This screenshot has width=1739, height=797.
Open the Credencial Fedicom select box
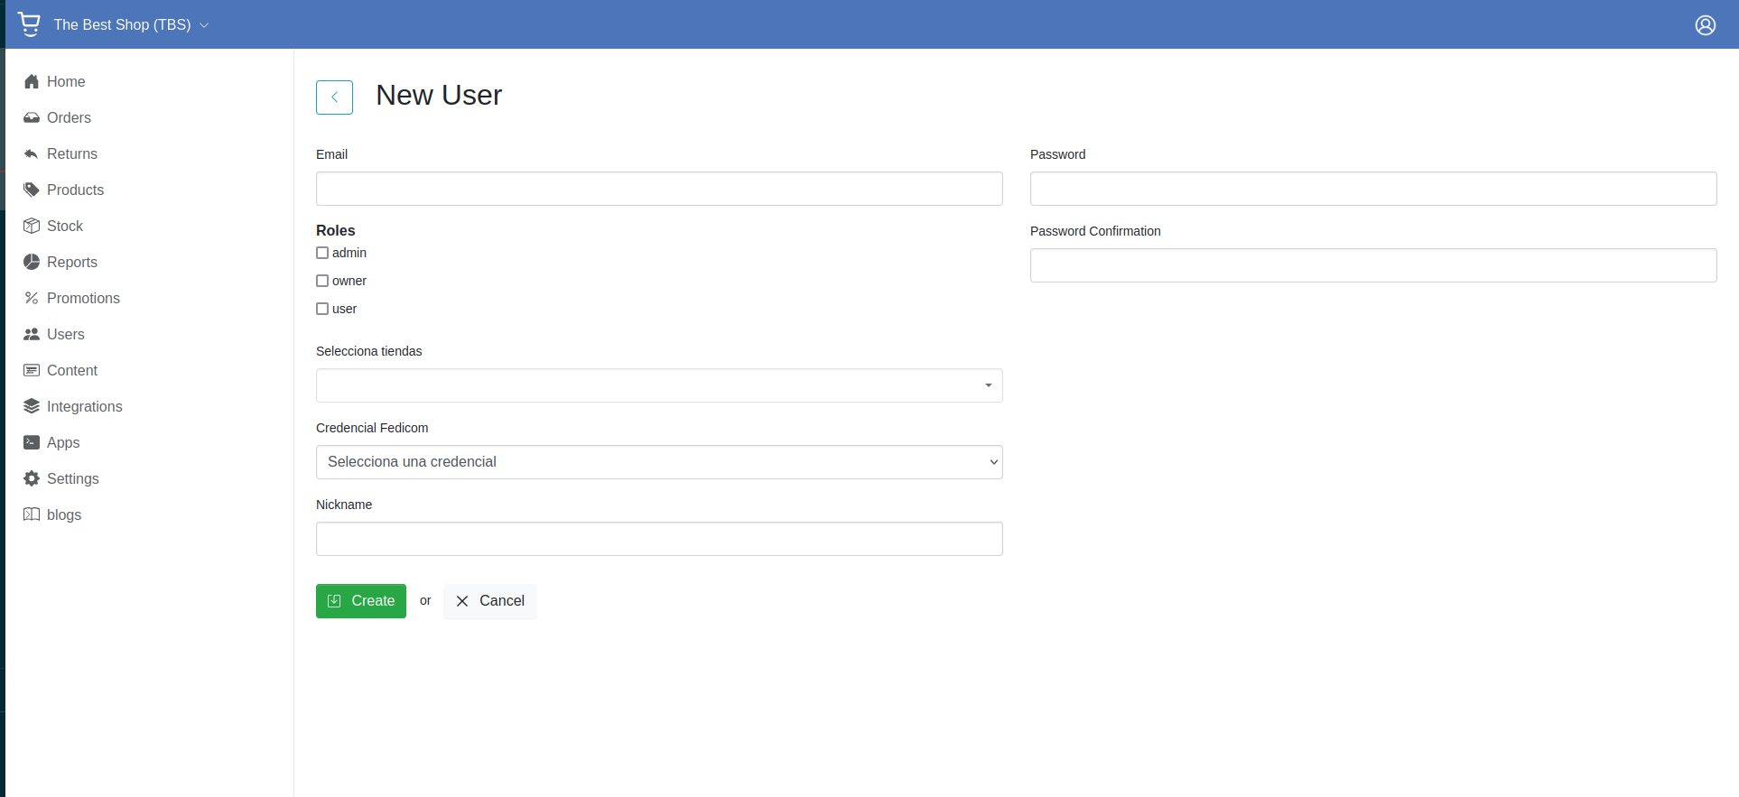click(659, 462)
